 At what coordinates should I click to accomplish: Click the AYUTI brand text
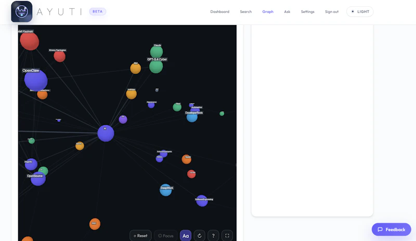click(x=59, y=11)
